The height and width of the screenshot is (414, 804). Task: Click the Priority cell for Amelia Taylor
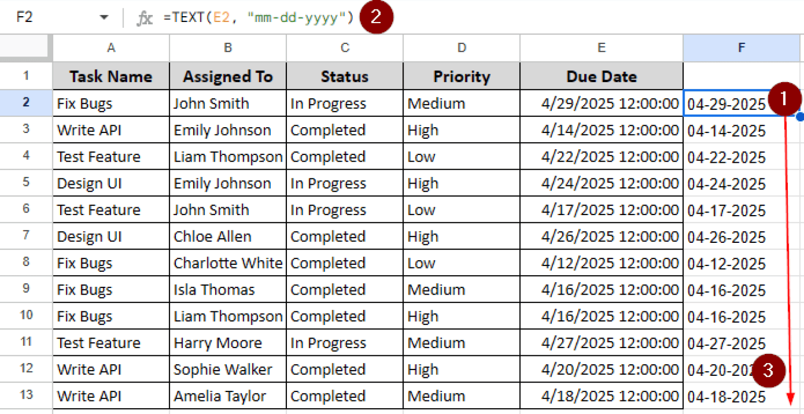tap(461, 396)
